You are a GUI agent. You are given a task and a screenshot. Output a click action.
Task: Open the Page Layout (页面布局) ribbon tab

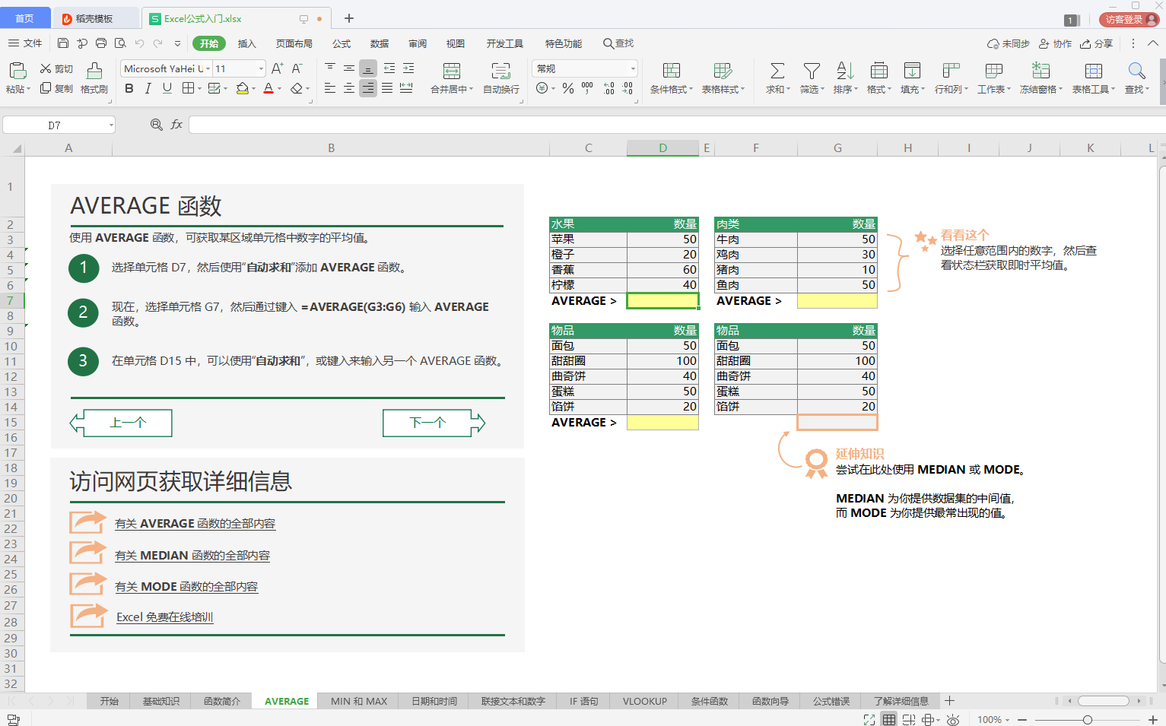pos(294,43)
